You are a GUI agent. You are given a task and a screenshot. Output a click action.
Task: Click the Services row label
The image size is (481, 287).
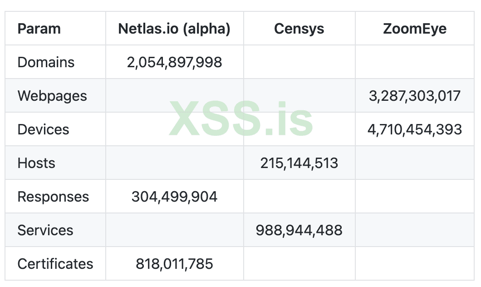coord(45,230)
